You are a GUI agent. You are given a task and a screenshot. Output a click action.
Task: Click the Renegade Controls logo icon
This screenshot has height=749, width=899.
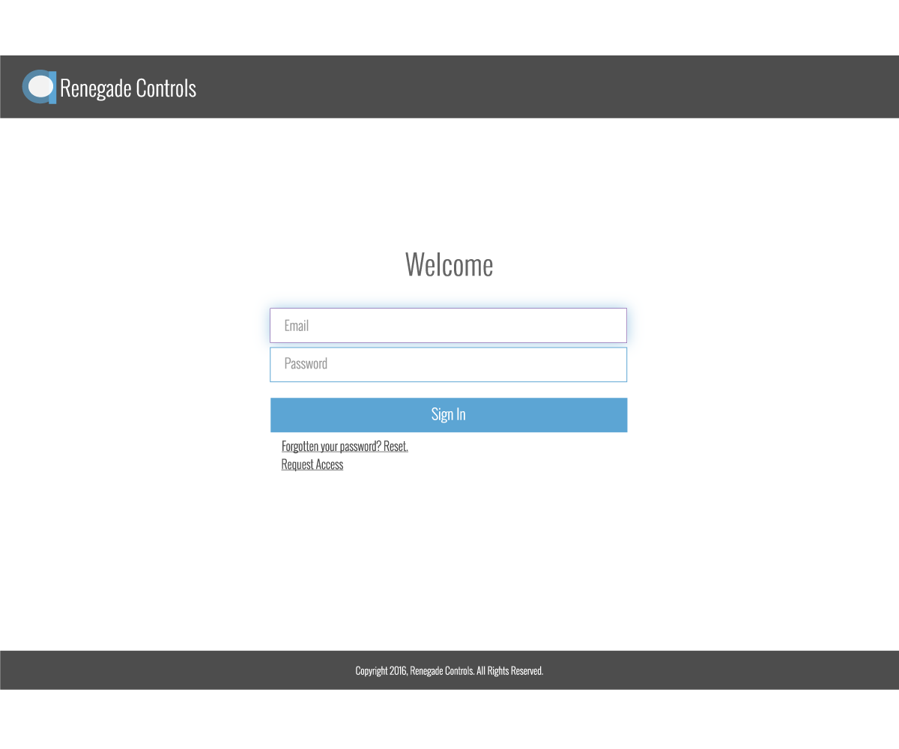[x=39, y=87]
